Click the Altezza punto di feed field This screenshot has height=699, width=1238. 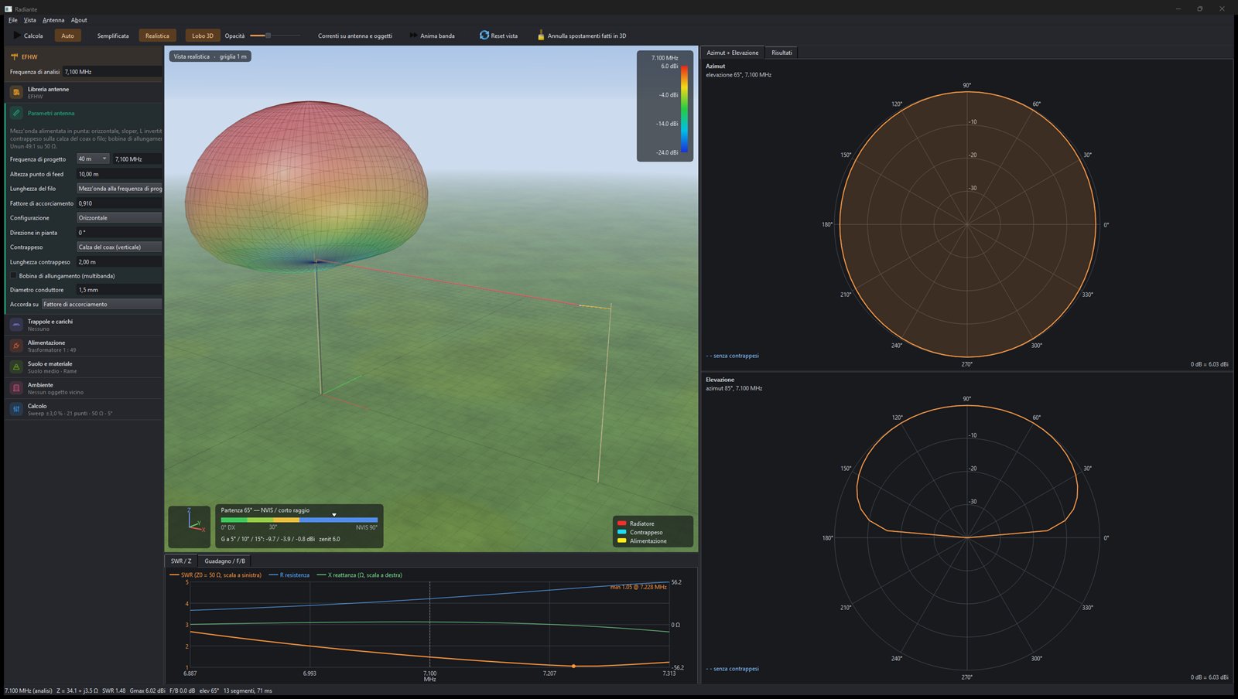pos(119,174)
